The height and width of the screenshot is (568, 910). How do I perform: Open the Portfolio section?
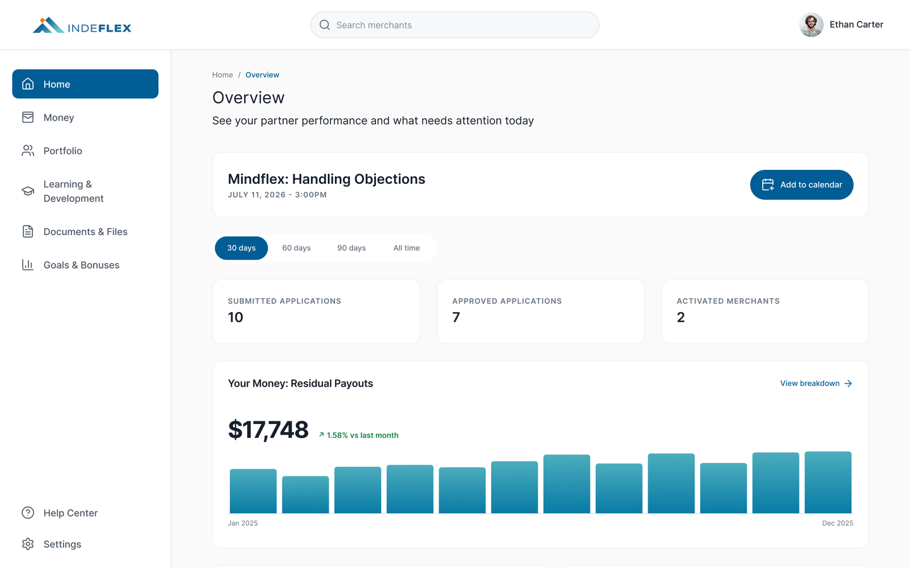(x=85, y=150)
